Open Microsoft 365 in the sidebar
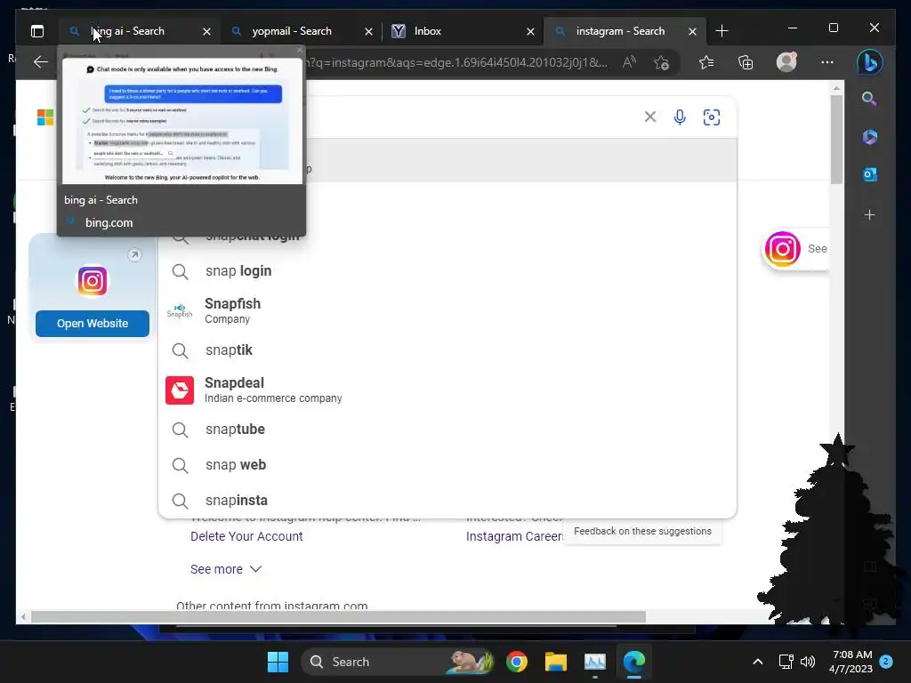Image resolution: width=911 pixels, height=683 pixels. click(x=869, y=137)
